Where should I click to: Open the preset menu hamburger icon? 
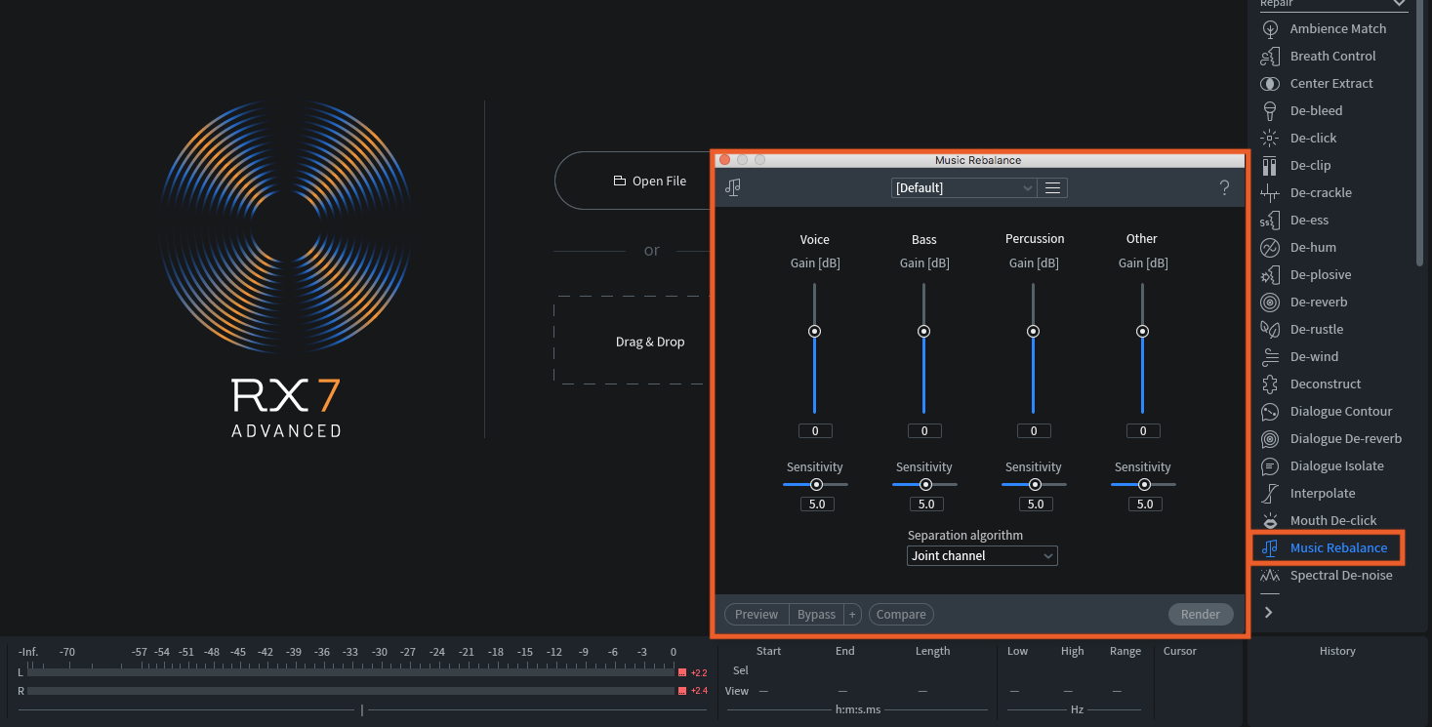pos(1052,187)
